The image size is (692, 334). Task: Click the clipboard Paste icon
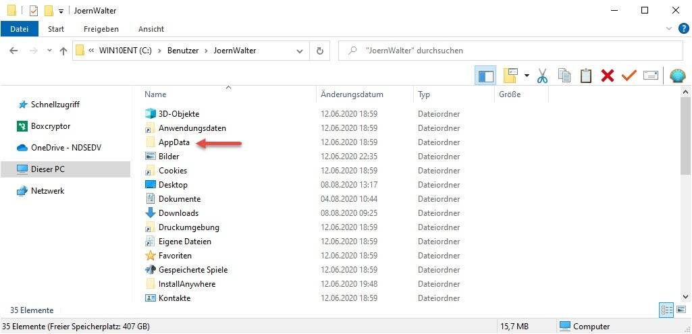(x=585, y=76)
